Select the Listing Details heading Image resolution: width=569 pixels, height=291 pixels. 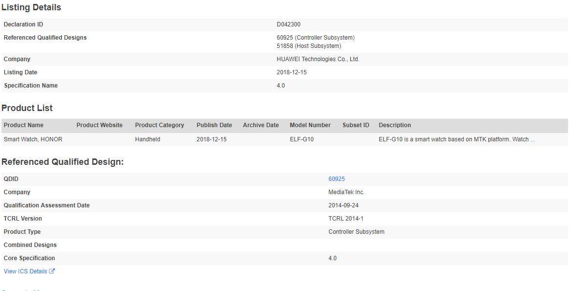[x=31, y=7]
